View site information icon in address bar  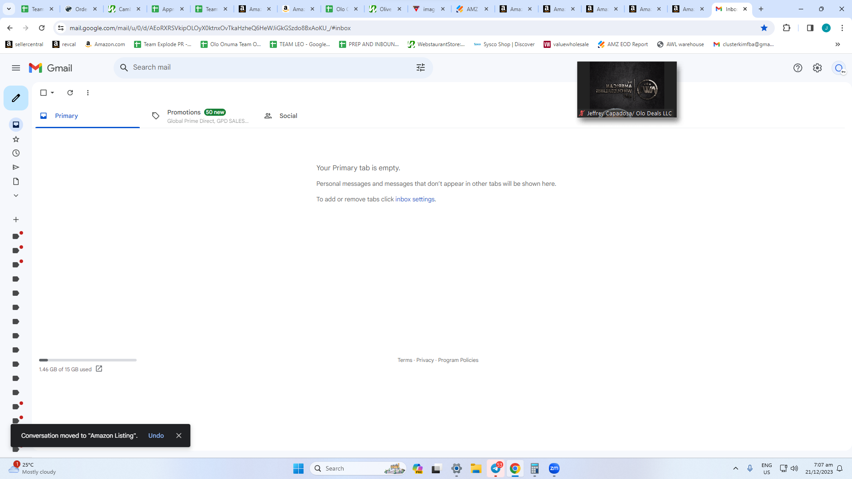point(61,28)
